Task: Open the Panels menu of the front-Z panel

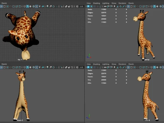Action: [4, 64]
